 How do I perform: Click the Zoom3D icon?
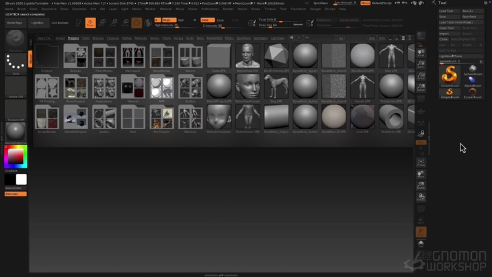(421, 186)
